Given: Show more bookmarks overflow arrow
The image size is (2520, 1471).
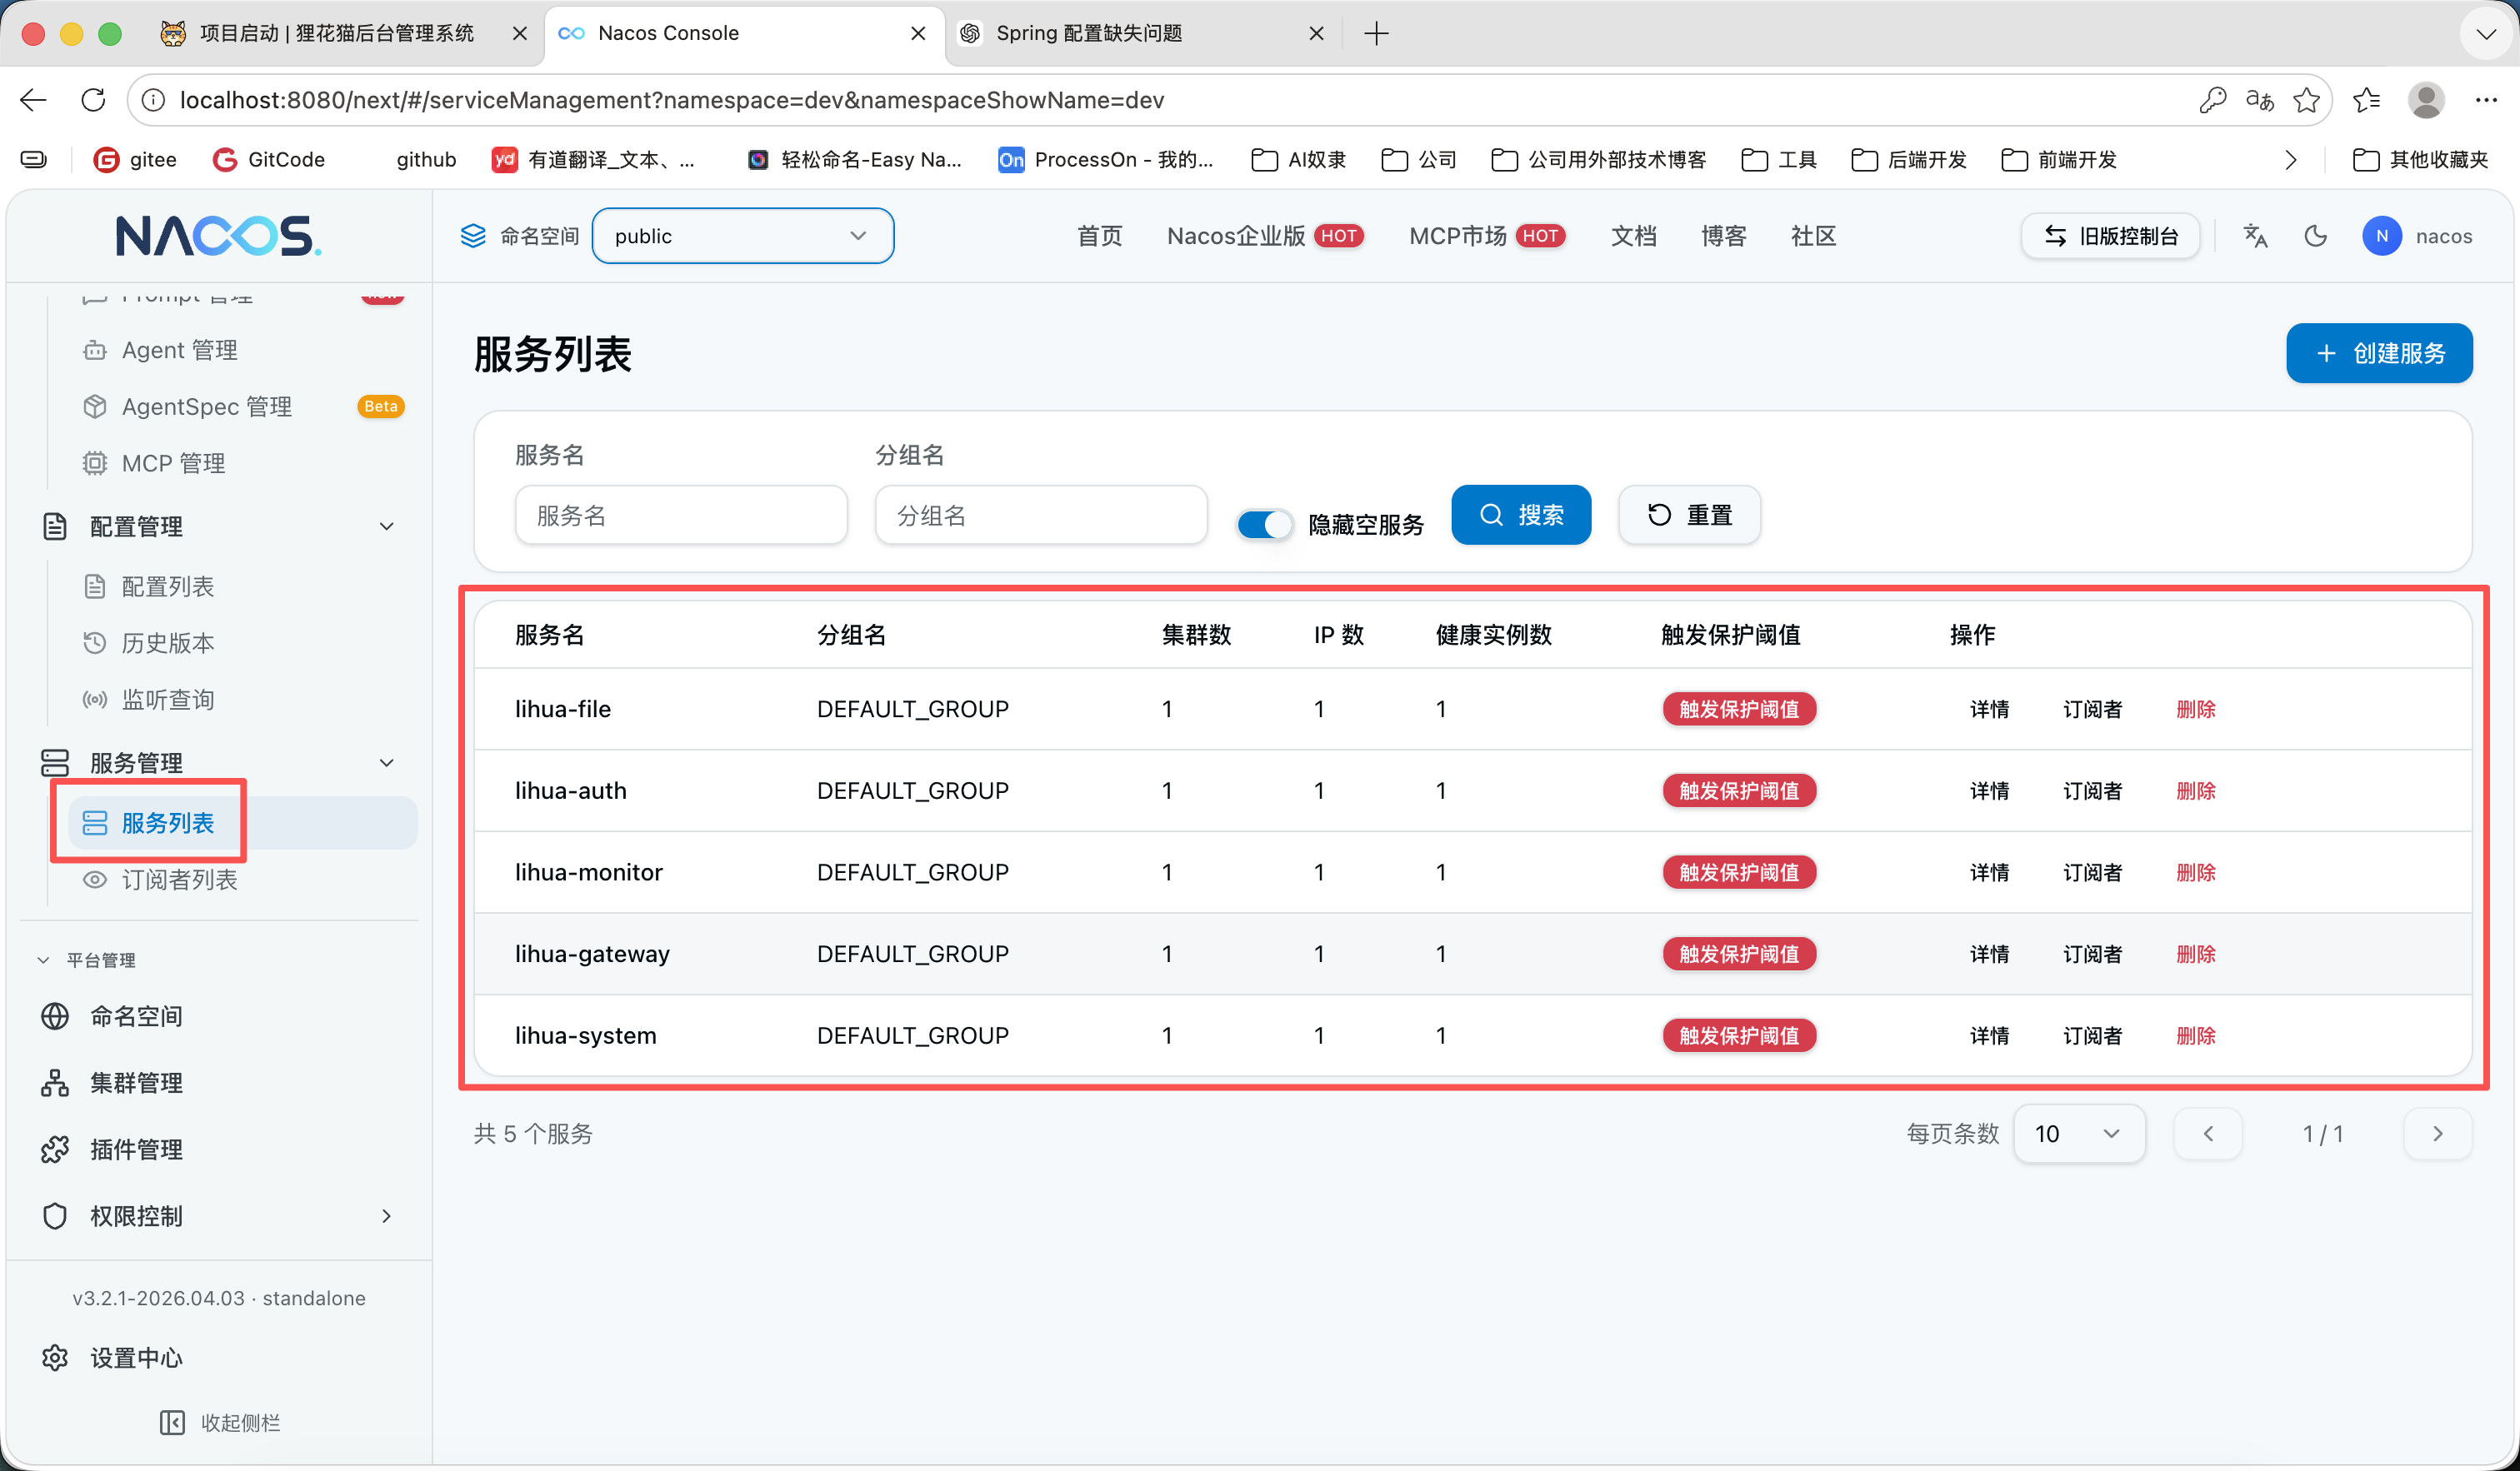Looking at the screenshot, I should point(2291,160).
